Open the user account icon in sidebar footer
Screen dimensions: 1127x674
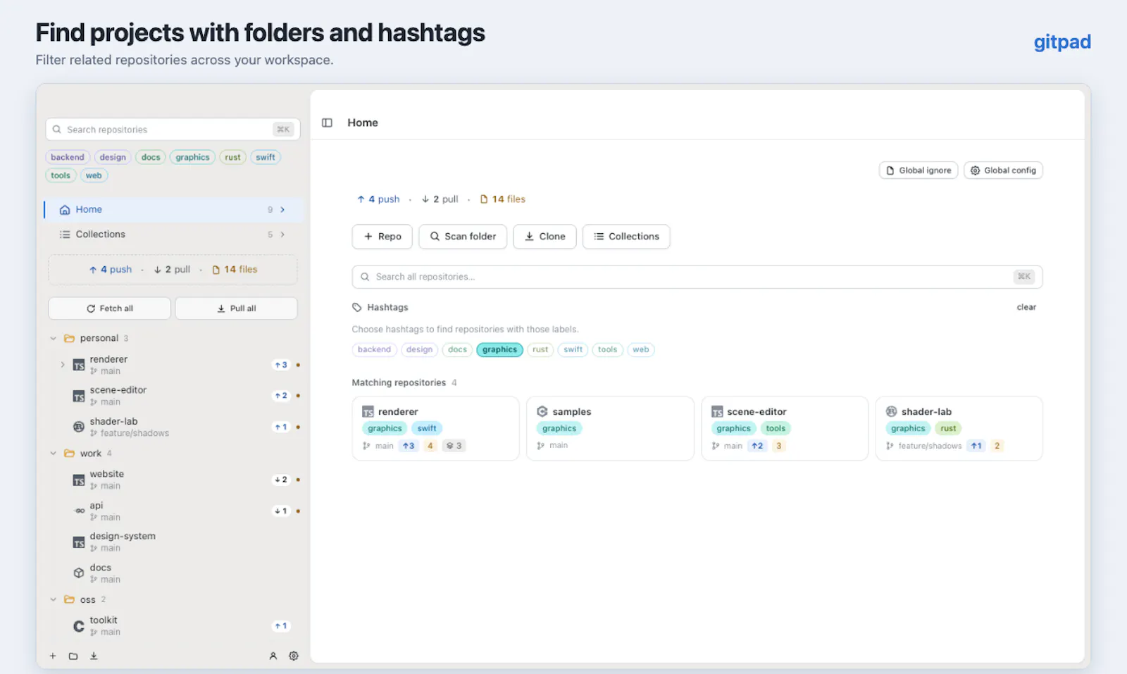pyautogui.click(x=273, y=656)
